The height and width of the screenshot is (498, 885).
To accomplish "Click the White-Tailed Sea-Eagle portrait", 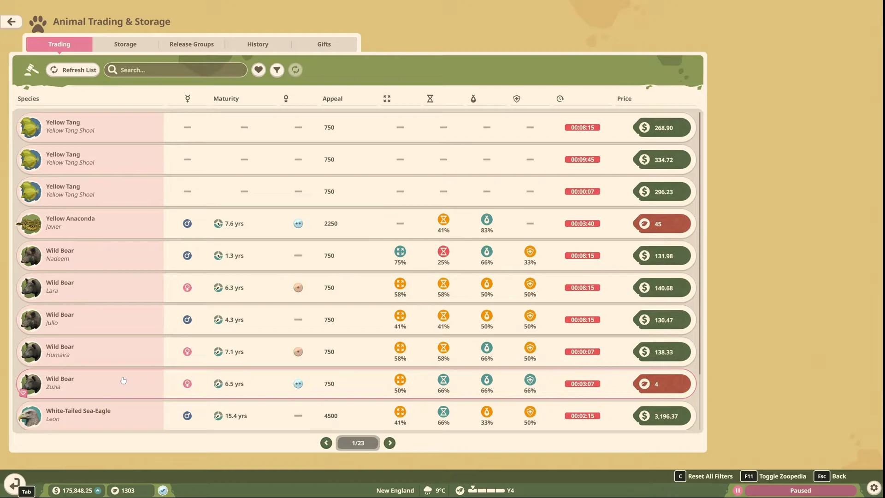I will (x=31, y=416).
